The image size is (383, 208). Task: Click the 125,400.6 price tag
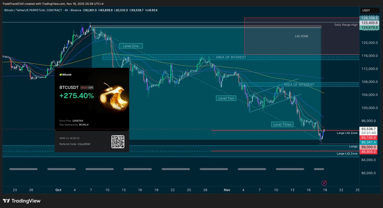click(x=370, y=23)
